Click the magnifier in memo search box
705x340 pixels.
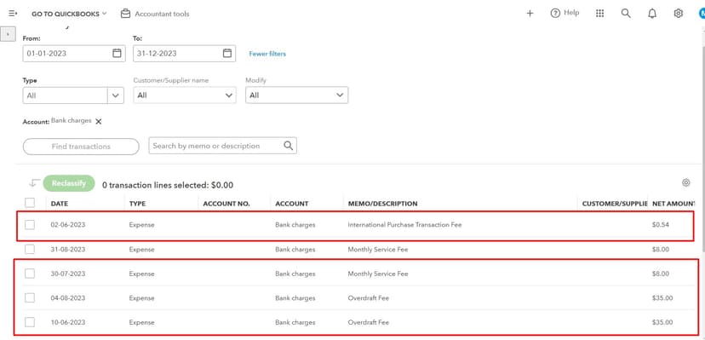click(288, 146)
